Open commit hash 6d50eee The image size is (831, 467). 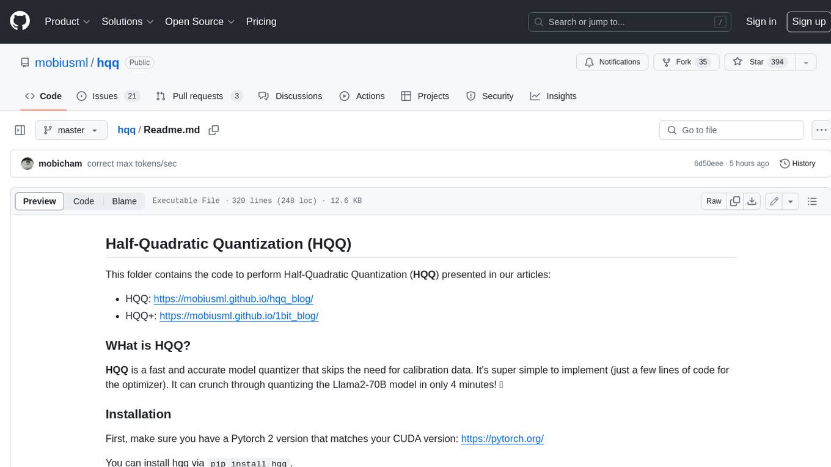(708, 164)
